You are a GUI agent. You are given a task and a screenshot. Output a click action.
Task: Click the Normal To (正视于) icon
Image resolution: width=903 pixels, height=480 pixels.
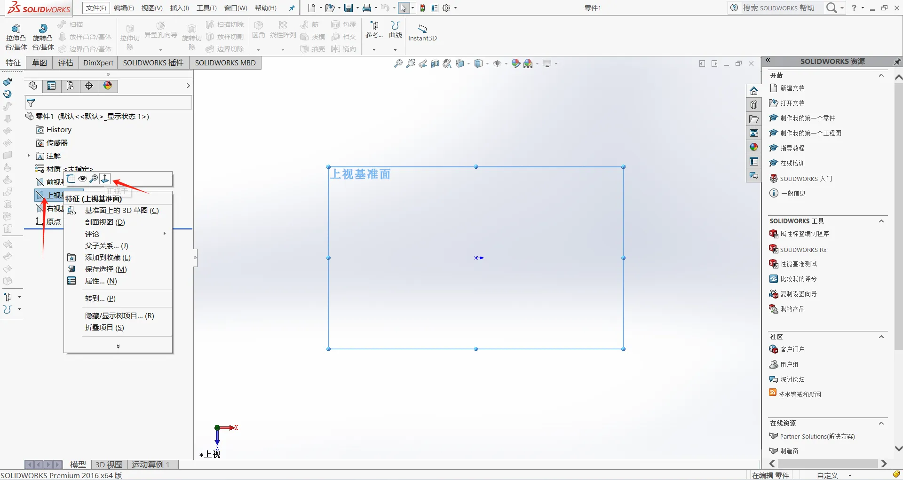point(105,179)
